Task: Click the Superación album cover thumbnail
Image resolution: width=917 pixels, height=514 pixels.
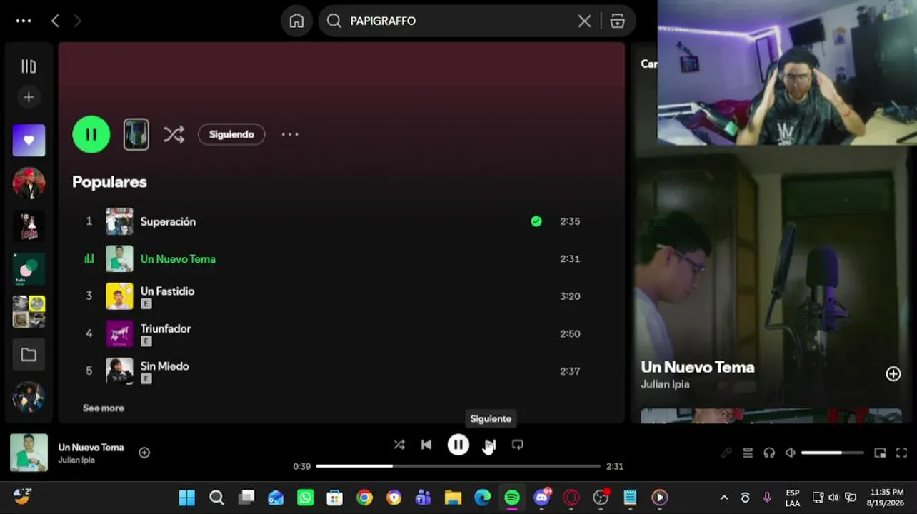Action: [x=119, y=221]
